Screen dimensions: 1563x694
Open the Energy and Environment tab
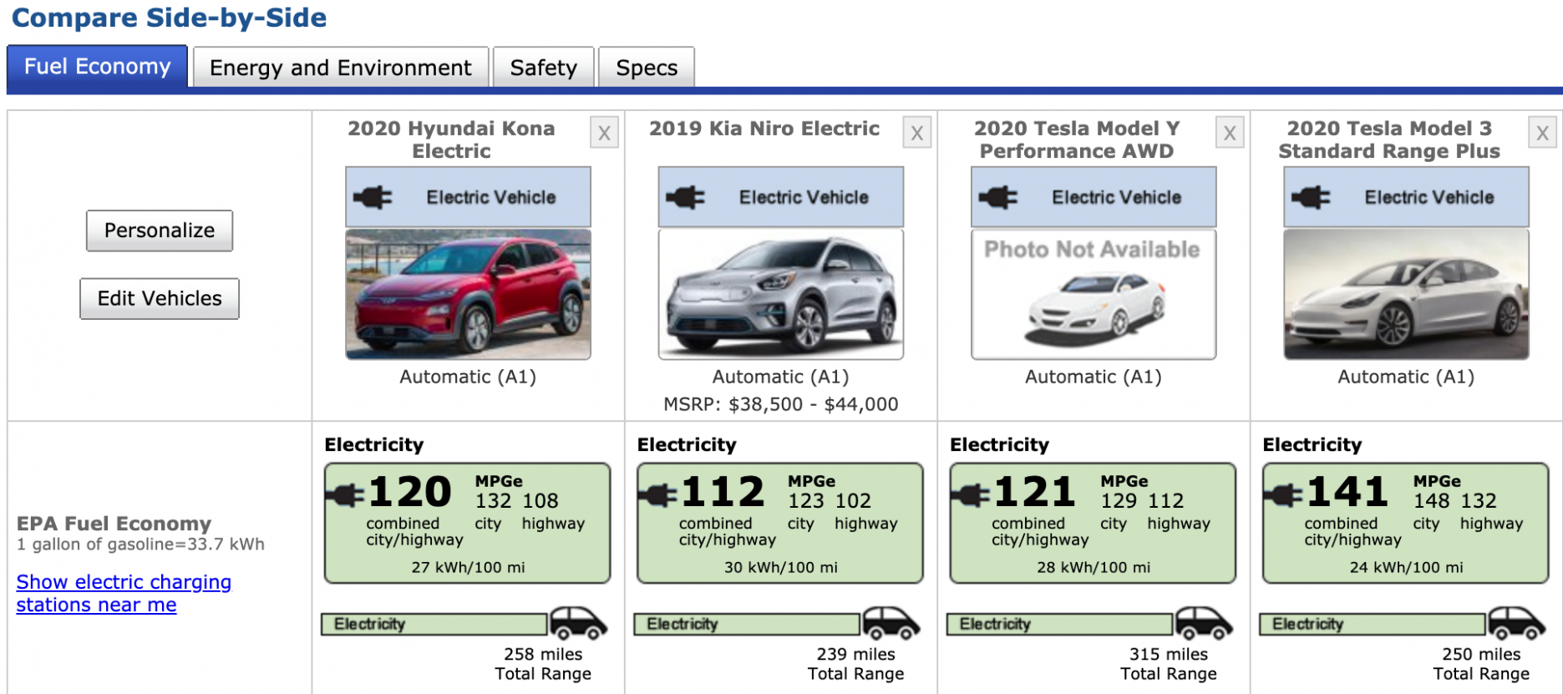point(340,68)
